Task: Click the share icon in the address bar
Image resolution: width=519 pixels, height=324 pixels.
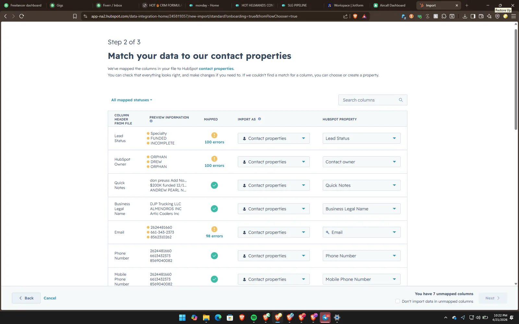Action: point(345,16)
